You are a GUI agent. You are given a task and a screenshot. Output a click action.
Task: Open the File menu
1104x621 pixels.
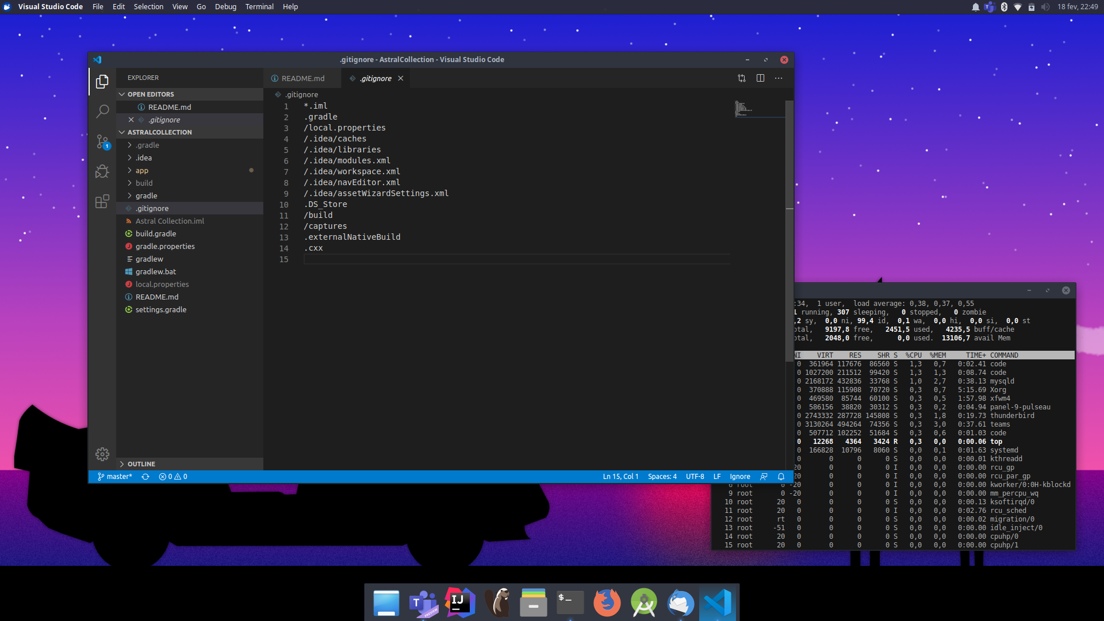pos(98,7)
